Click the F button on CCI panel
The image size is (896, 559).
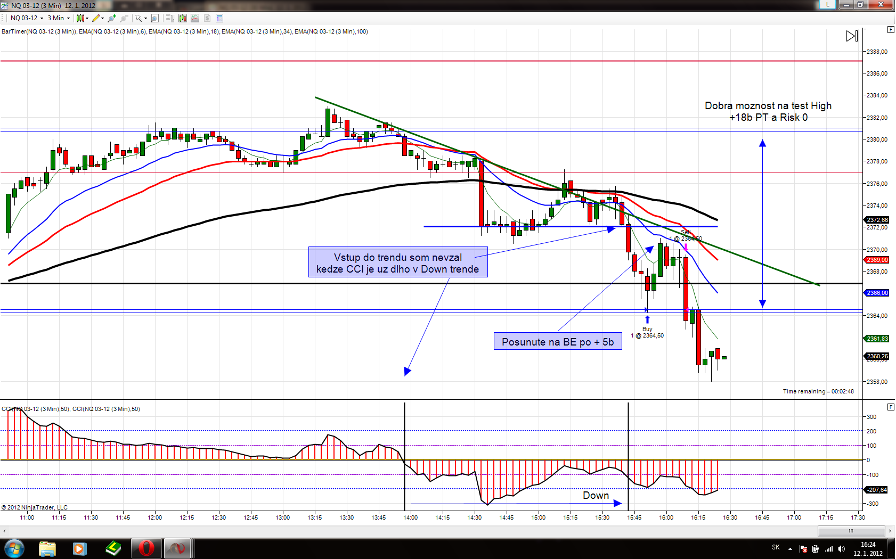[891, 407]
